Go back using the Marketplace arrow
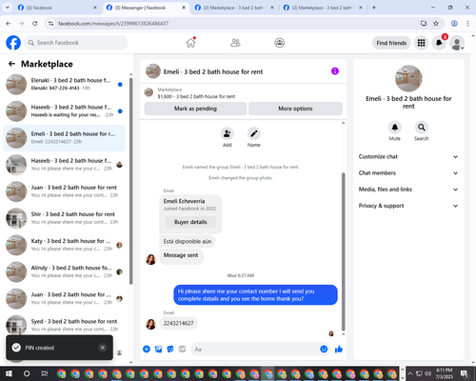 point(11,64)
